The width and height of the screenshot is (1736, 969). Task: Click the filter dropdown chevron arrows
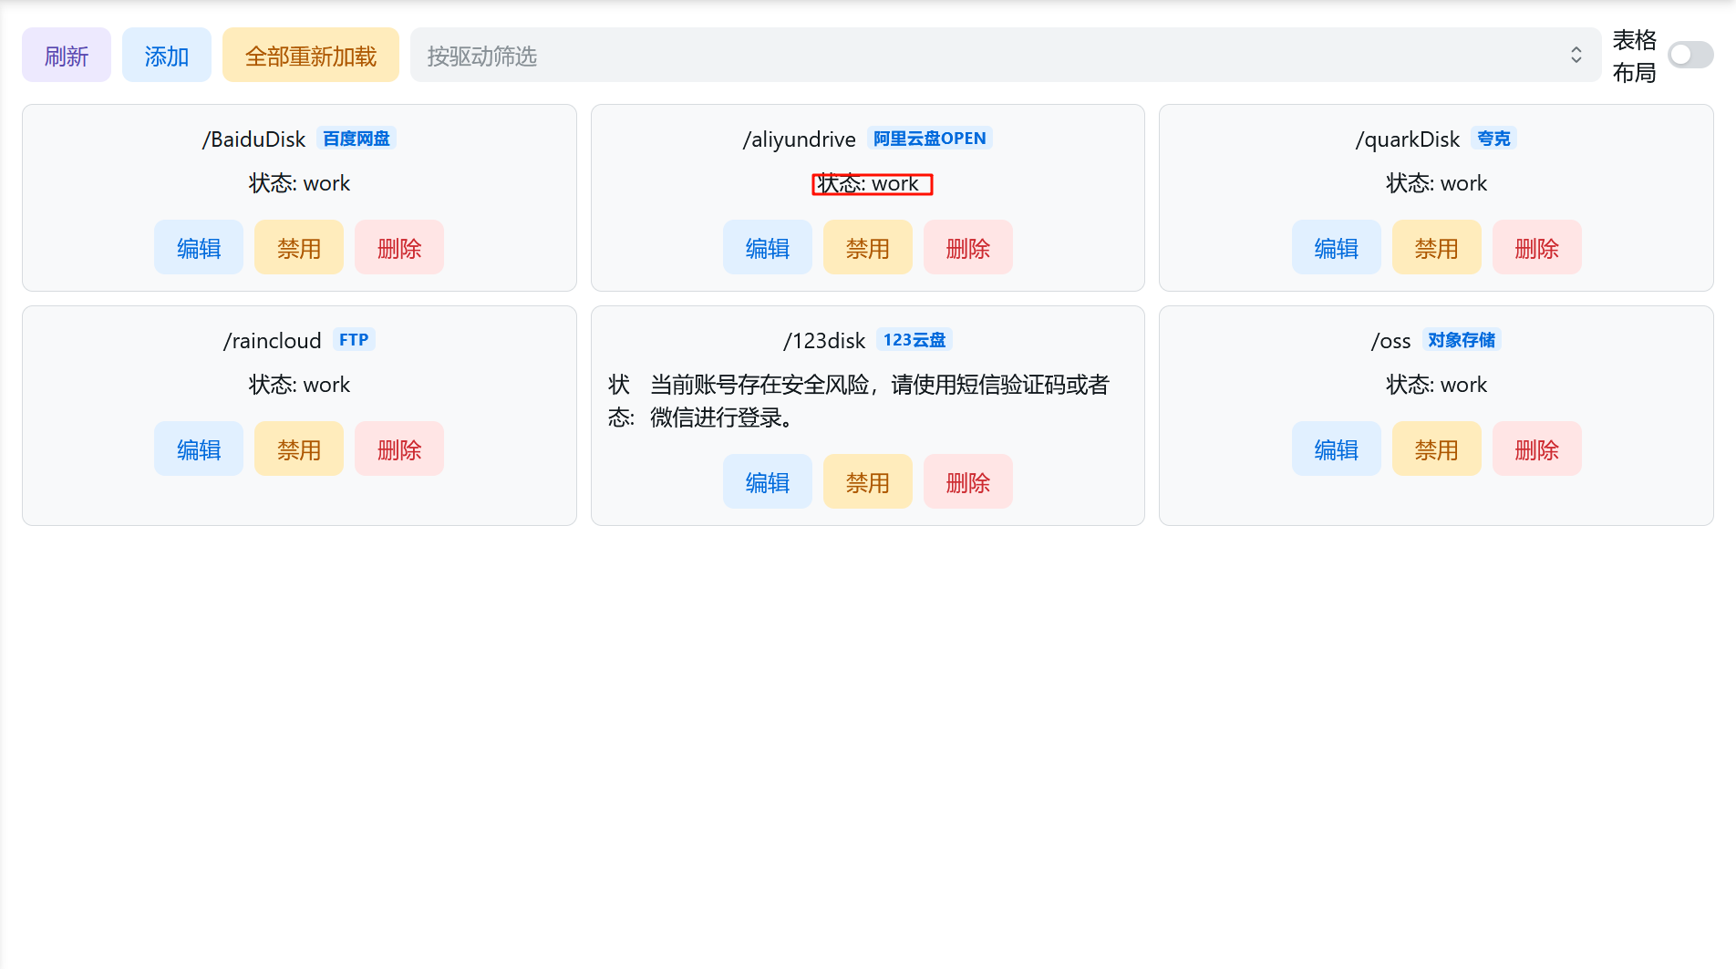coord(1576,56)
